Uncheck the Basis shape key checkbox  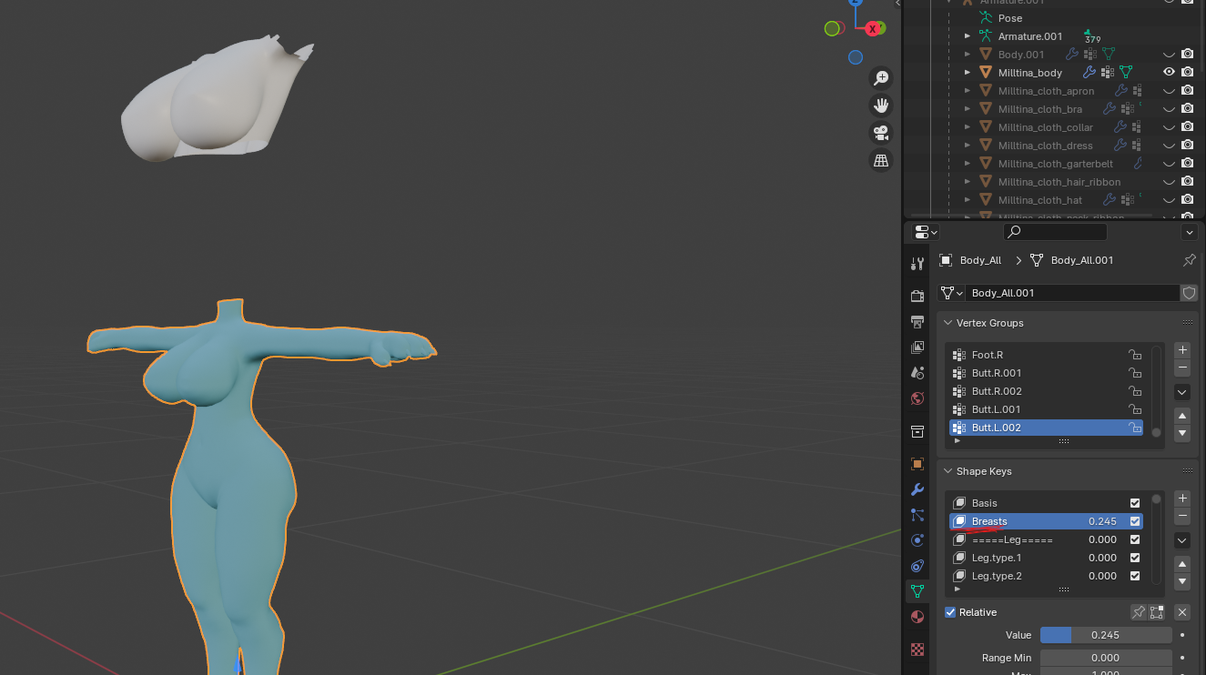pos(1135,503)
